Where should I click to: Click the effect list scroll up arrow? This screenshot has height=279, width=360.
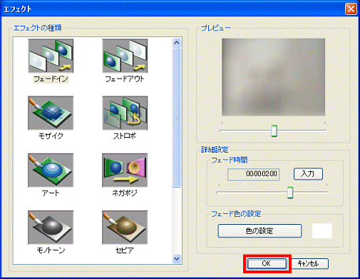[x=177, y=43]
